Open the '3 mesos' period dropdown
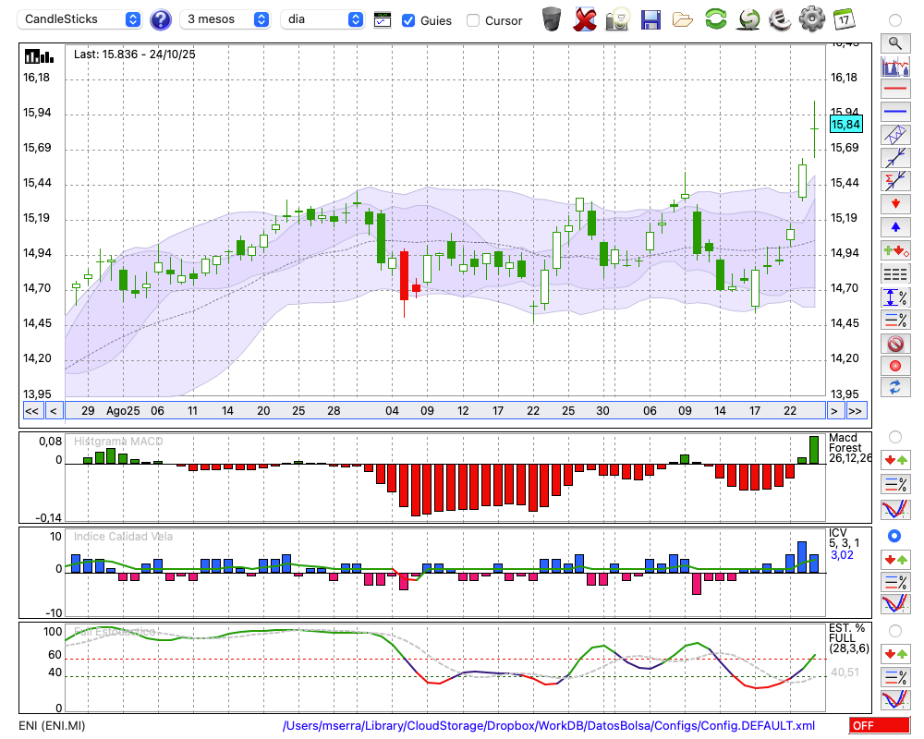Screen dimensions: 924x739 (x=226, y=19)
